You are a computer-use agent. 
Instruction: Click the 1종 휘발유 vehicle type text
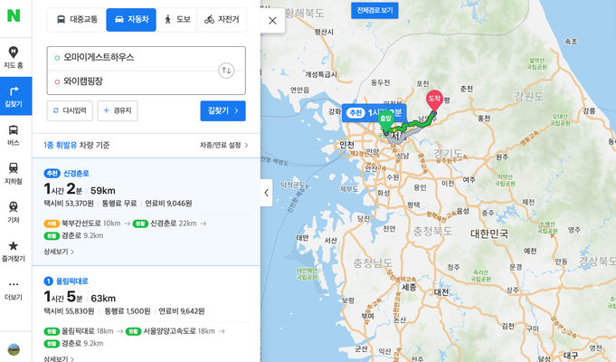[61, 146]
